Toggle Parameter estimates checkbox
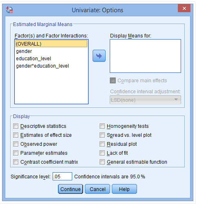This screenshot has width=197, height=204. (x=15, y=153)
